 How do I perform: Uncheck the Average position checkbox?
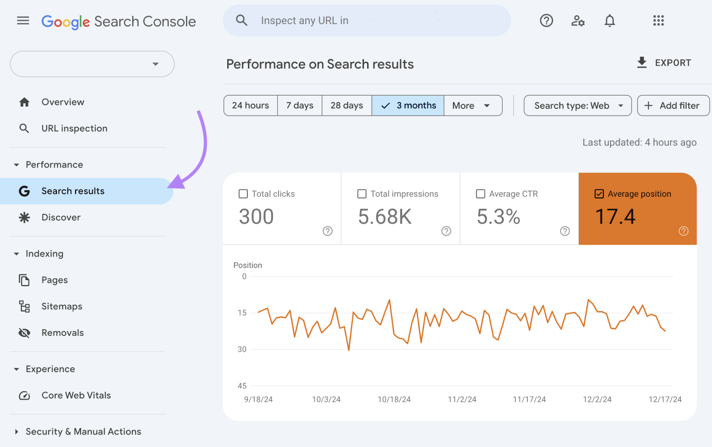pos(599,194)
